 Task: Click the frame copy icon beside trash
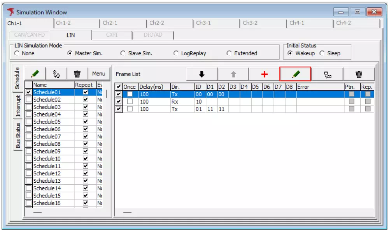pyautogui.click(x=328, y=74)
